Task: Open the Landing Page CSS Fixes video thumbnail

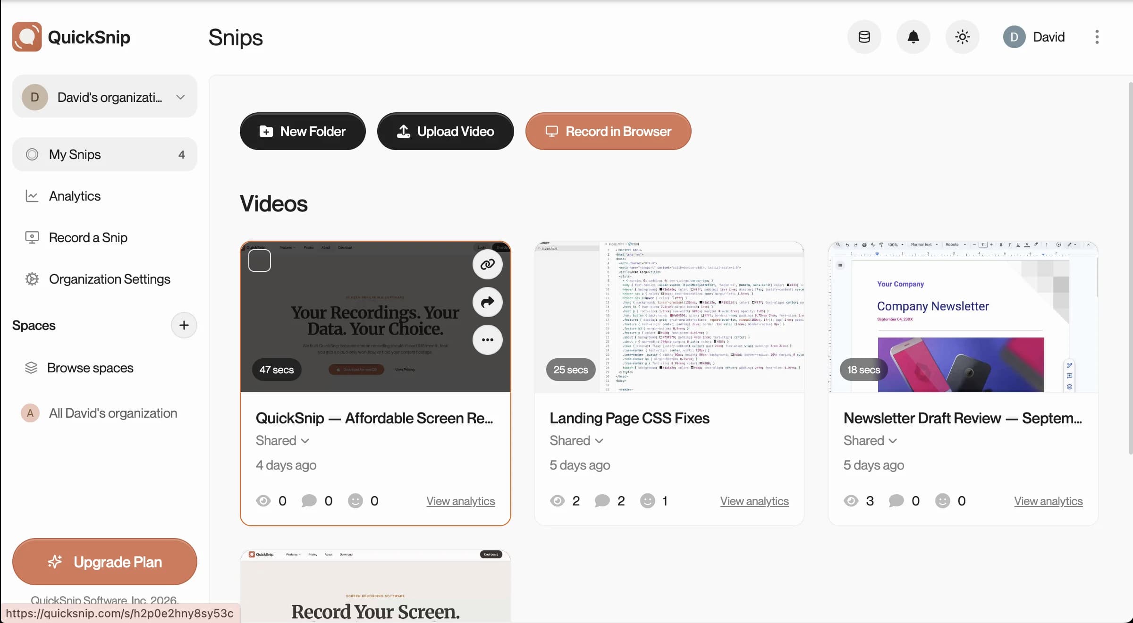Action: tap(668, 317)
